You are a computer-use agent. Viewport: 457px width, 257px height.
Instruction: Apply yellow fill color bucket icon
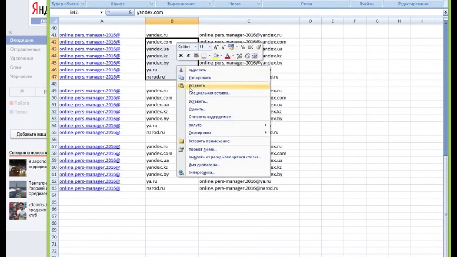click(216, 56)
